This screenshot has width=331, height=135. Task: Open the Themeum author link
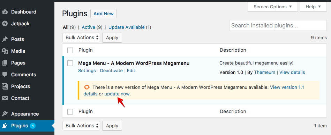pos(264,73)
